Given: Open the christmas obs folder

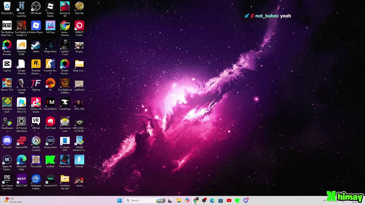Looking at the screenshot, I should (x=65, y=181).
